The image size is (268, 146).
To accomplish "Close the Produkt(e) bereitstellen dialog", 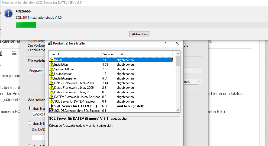I will (x=177, y=43).
